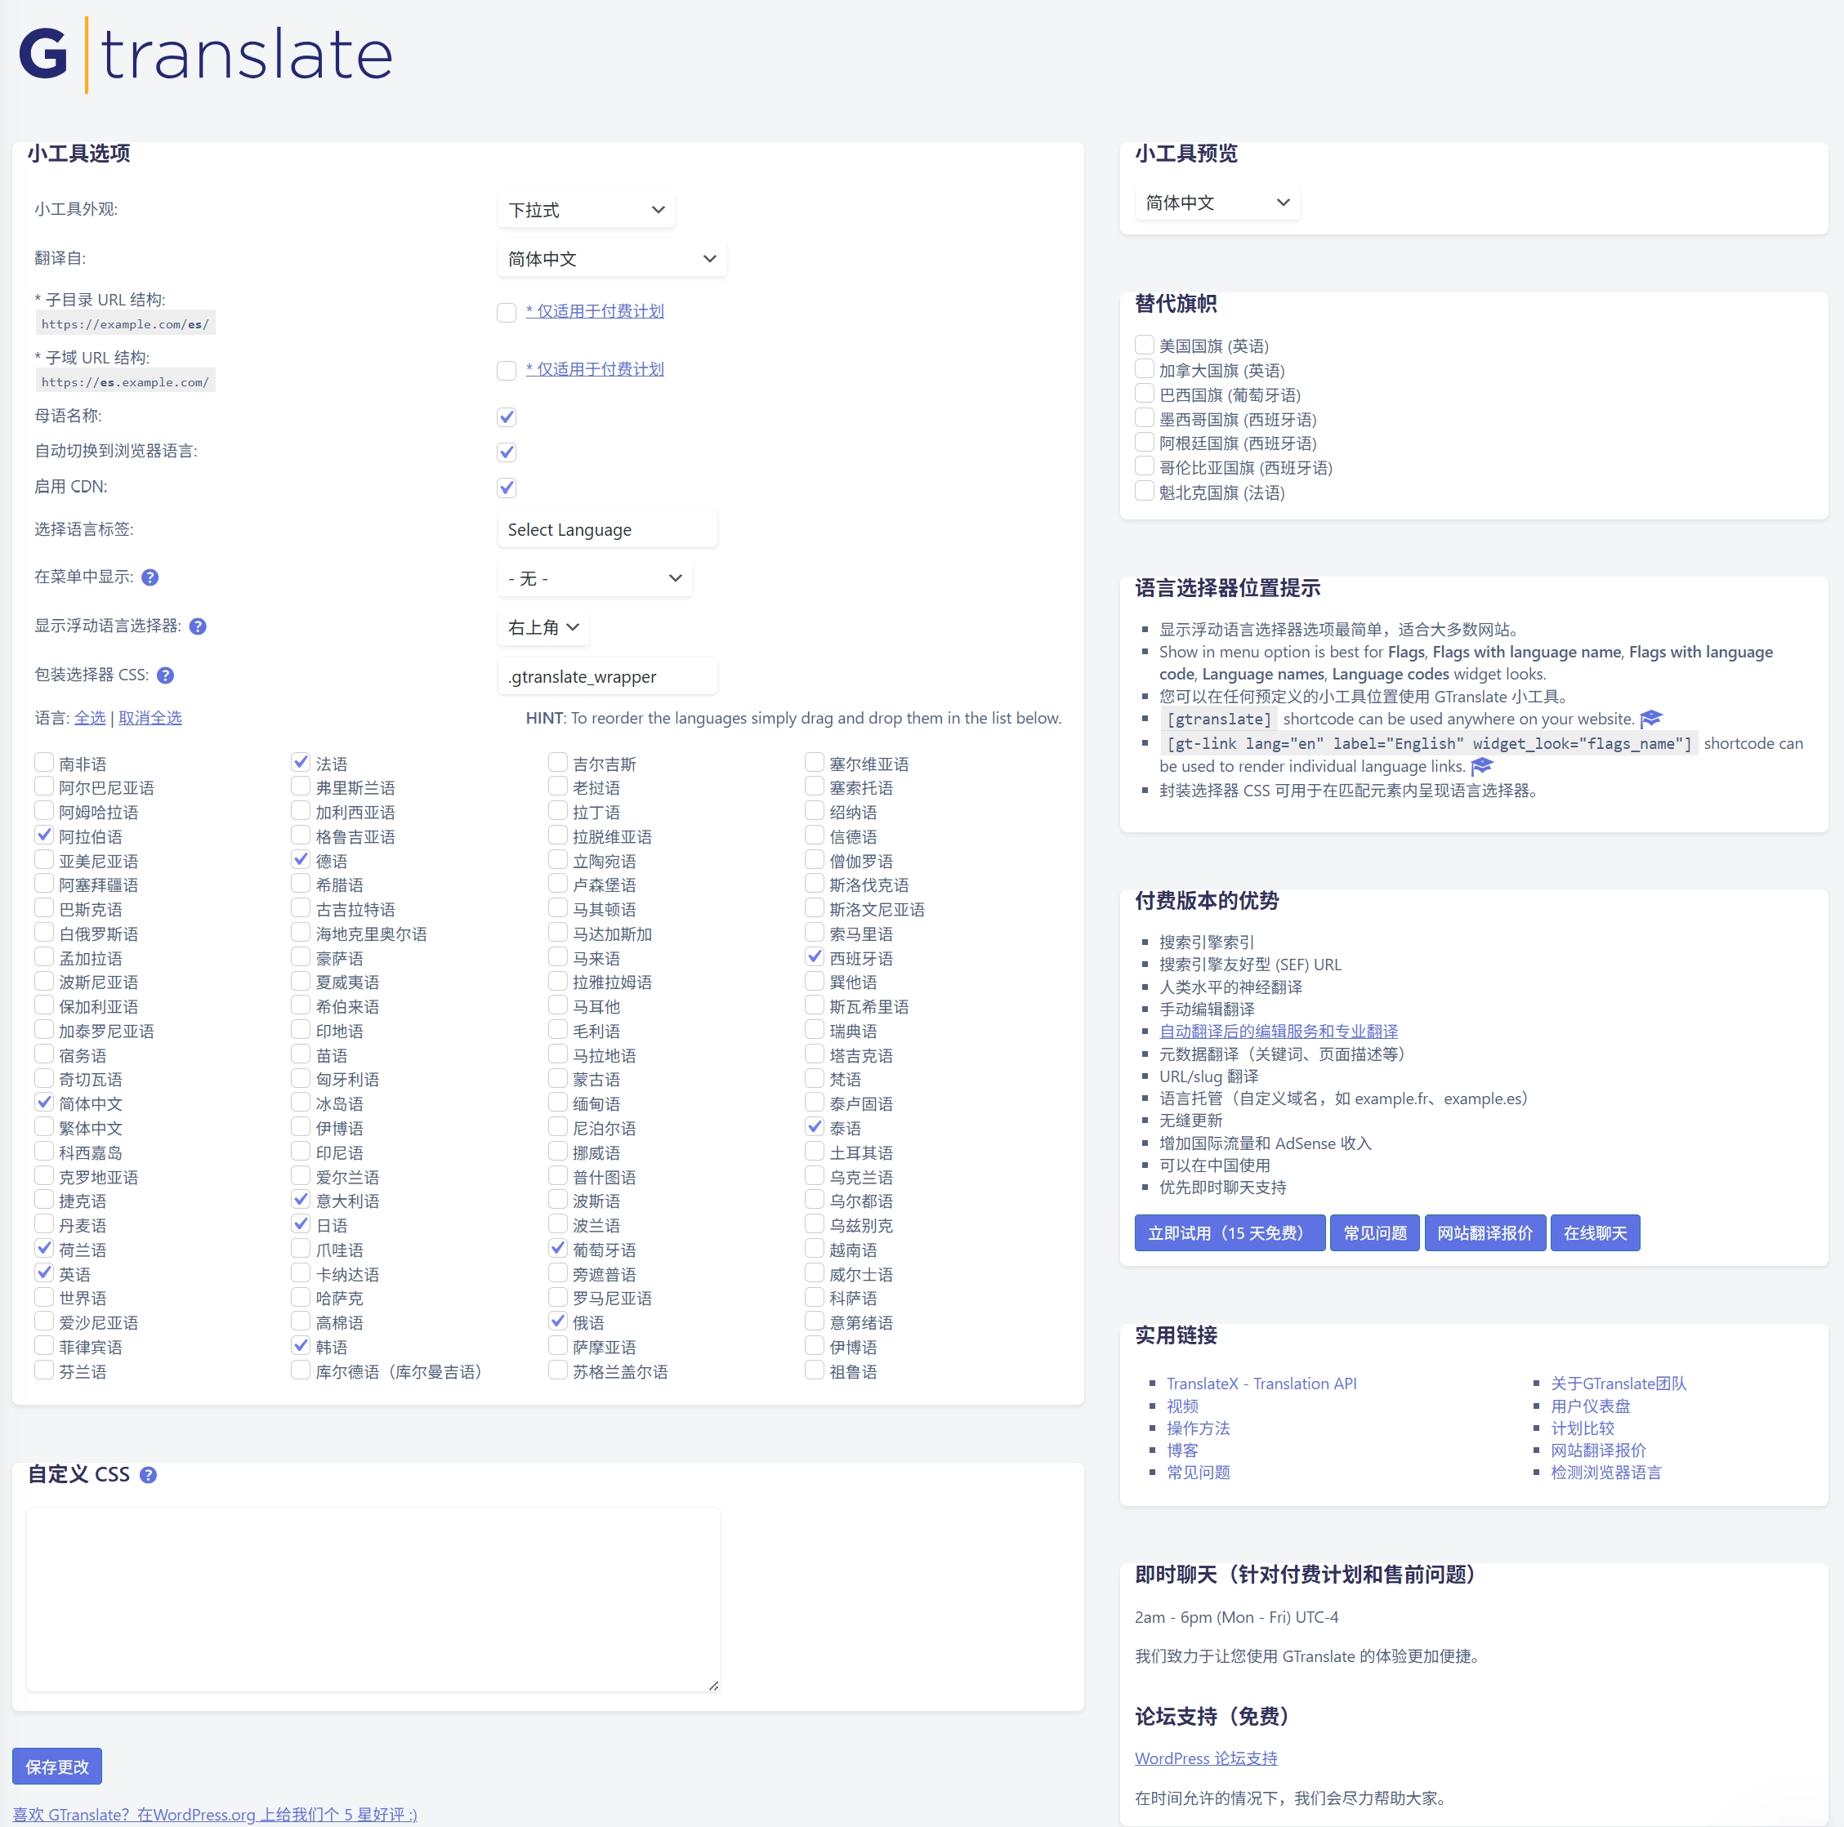1844x1827 pixels.
Task: Click the 在线聊天 button
Action: [x=1595, y=1232]
